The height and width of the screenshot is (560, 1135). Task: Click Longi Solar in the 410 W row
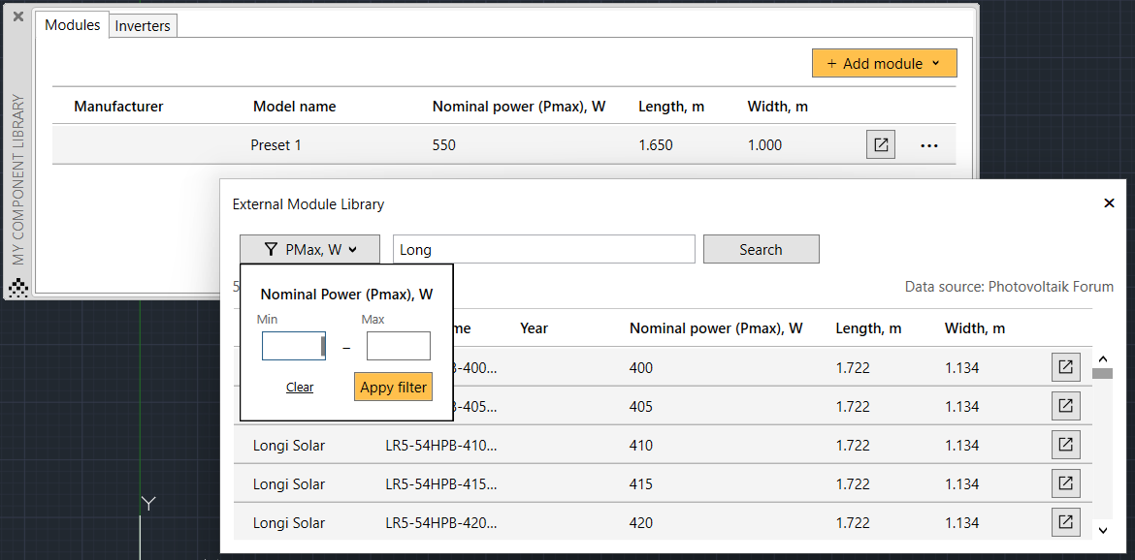(x=289, y=445)
